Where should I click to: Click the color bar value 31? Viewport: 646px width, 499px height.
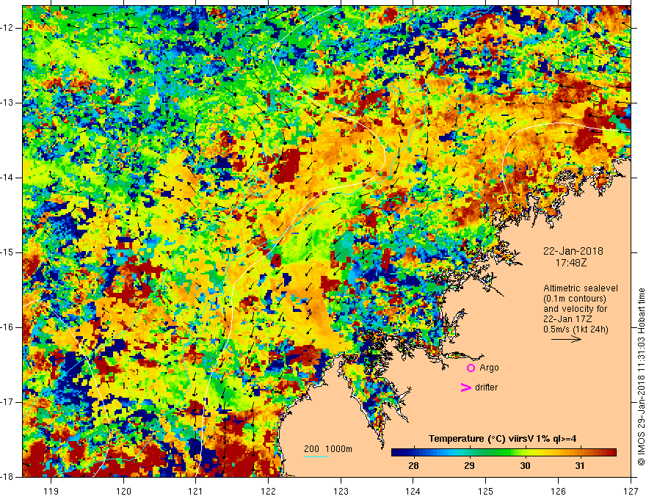pyautogui.click(x=580, y=466)
